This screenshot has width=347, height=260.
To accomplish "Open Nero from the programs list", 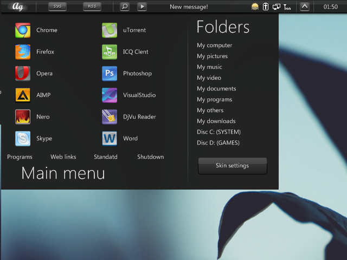I will [23, 117].
